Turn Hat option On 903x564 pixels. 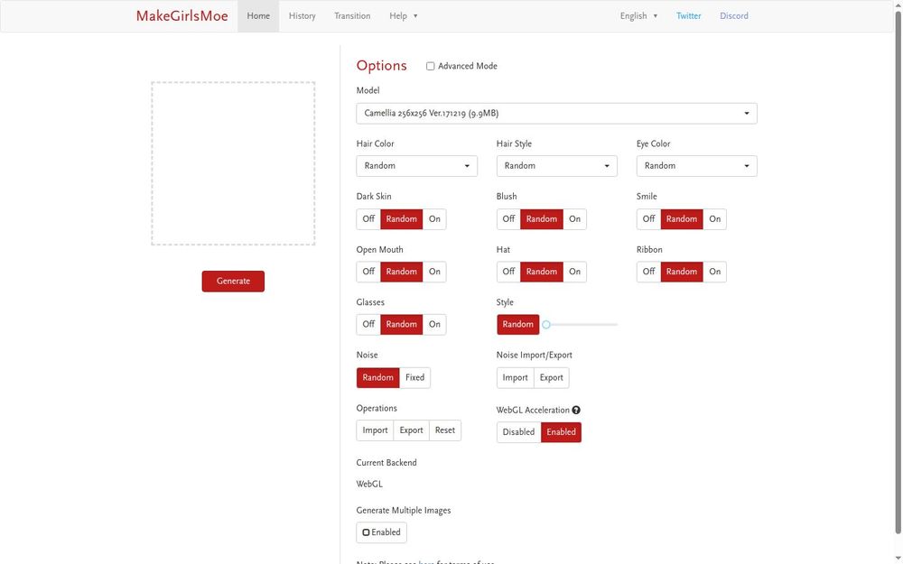tap(574, 272)
